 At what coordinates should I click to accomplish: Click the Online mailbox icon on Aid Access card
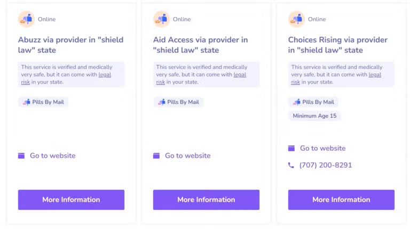click(161, 19)
